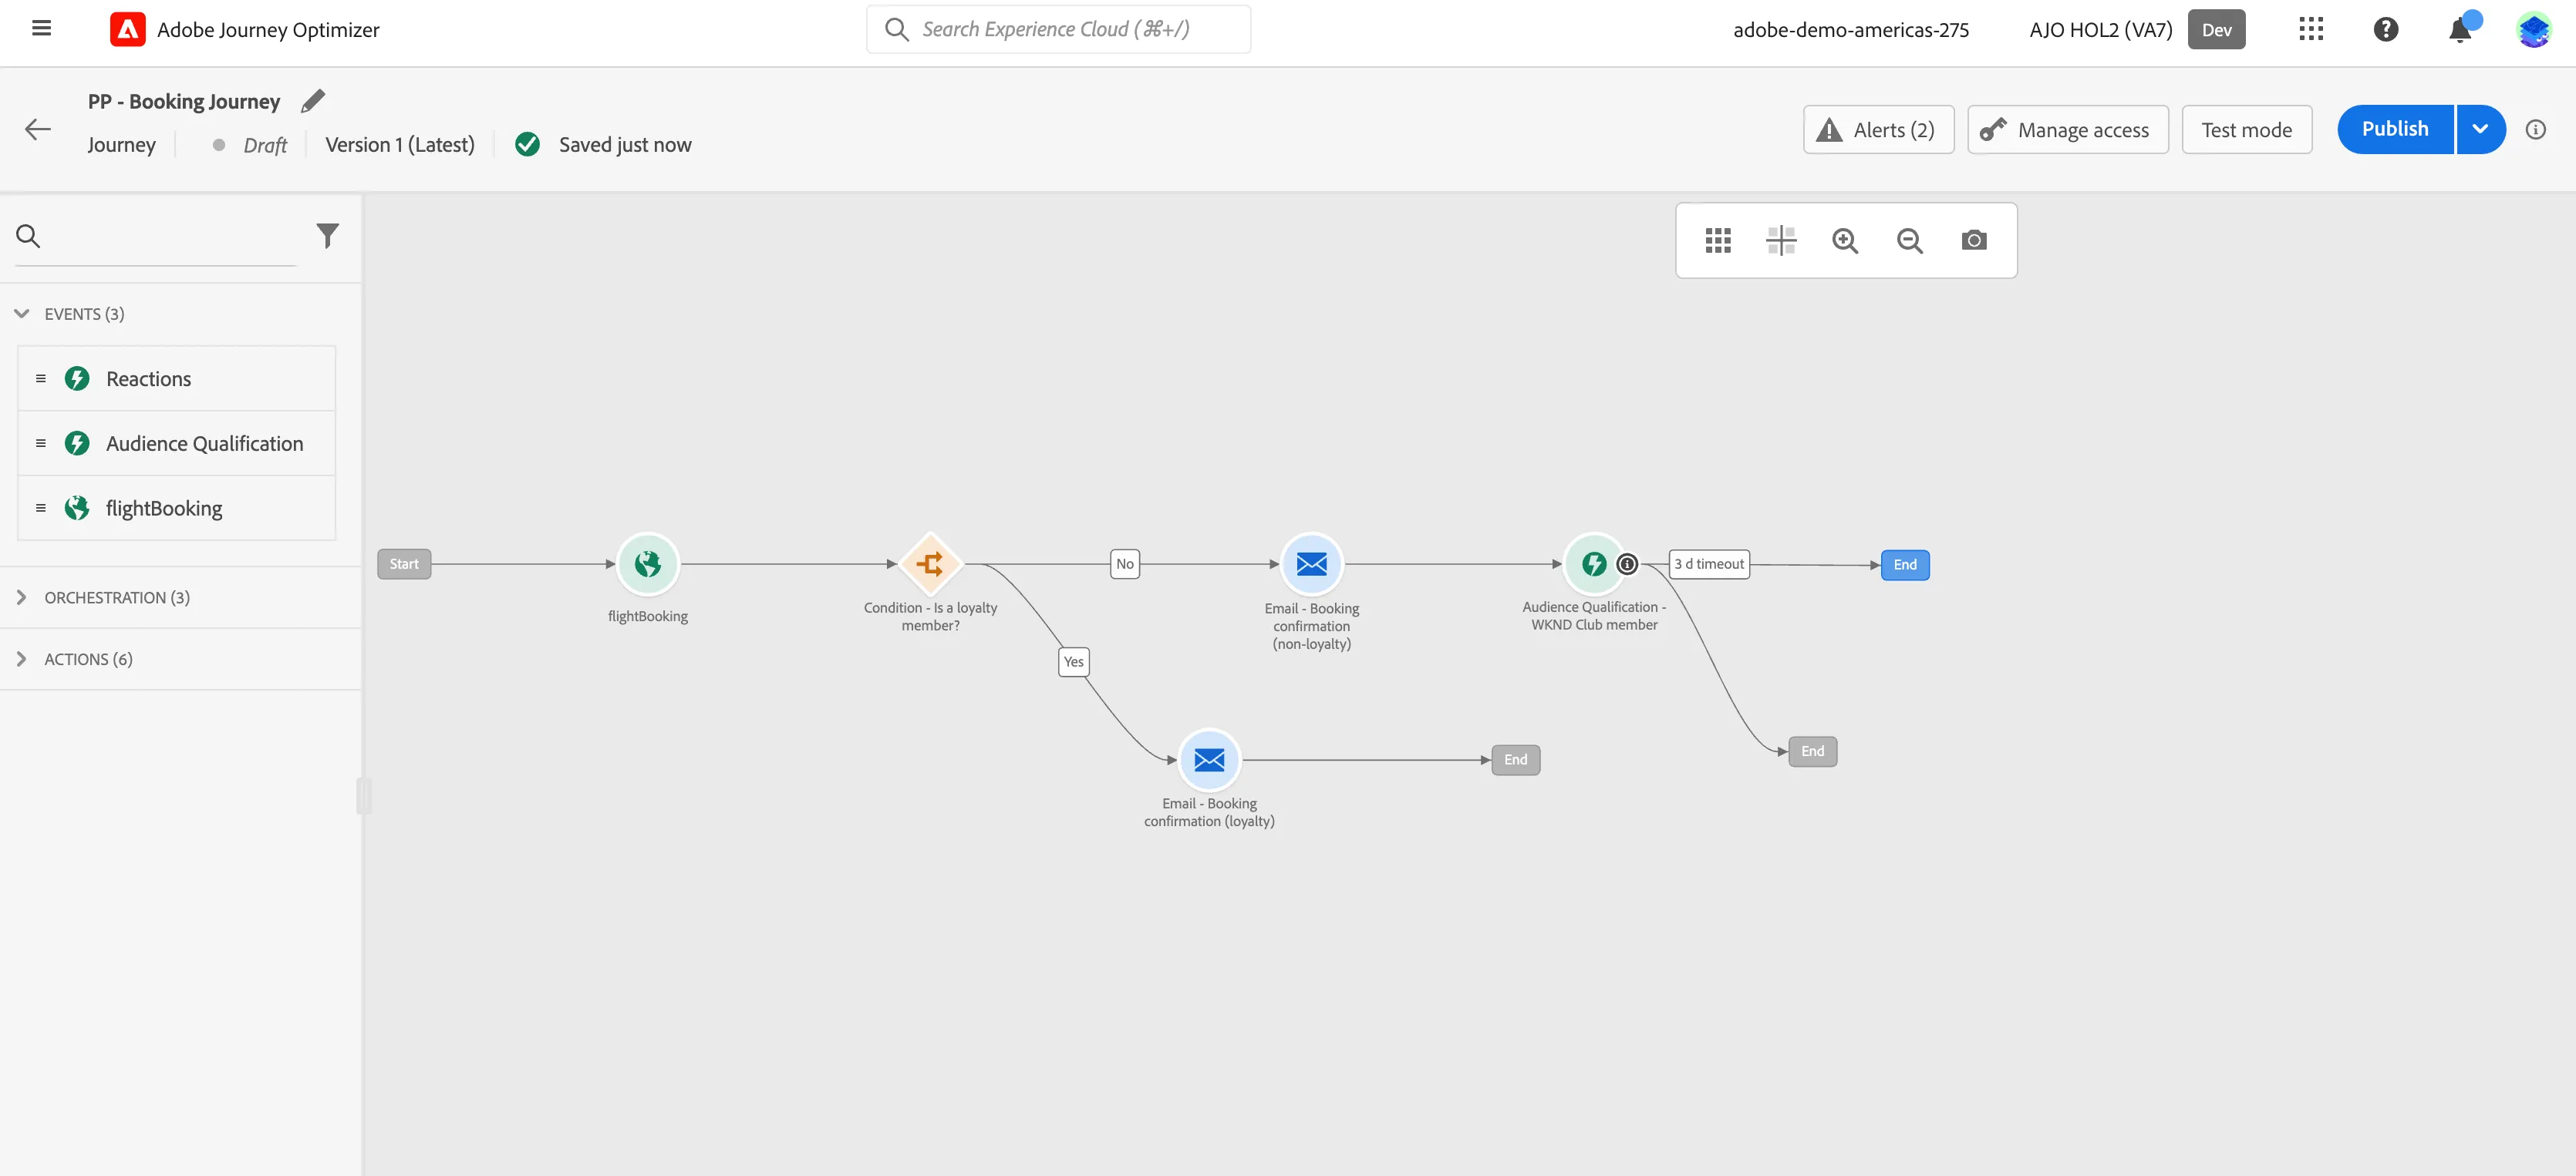Focus the Search Experience Cloud field
Viewport: 2576px width, 1176px height.
pyautogui.click(x=1058, y=29)
